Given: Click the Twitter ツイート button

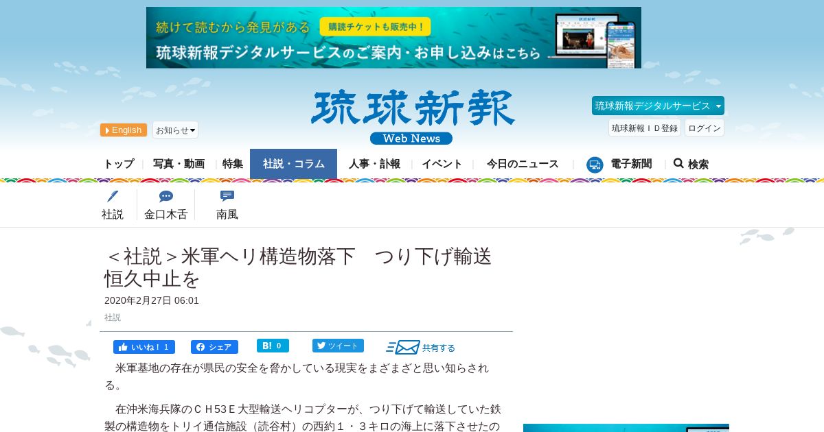Looking at the screenshot, I should [338, 346].
